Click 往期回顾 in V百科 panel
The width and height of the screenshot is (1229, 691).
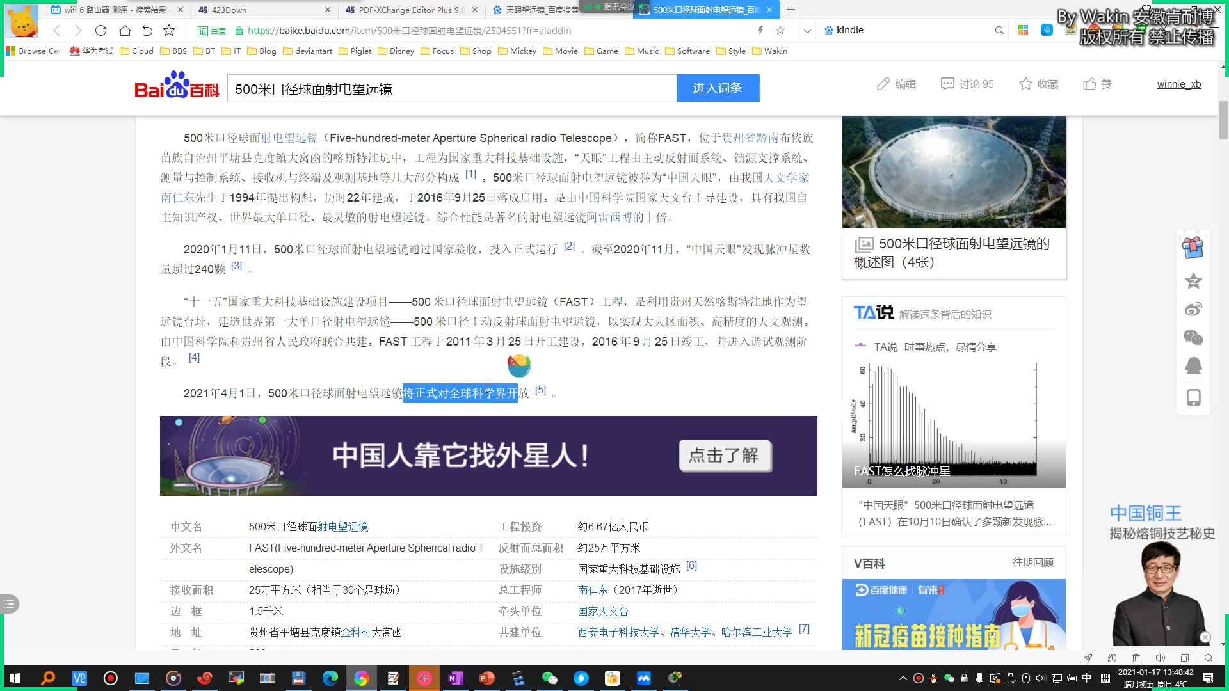pos(1032,562)
